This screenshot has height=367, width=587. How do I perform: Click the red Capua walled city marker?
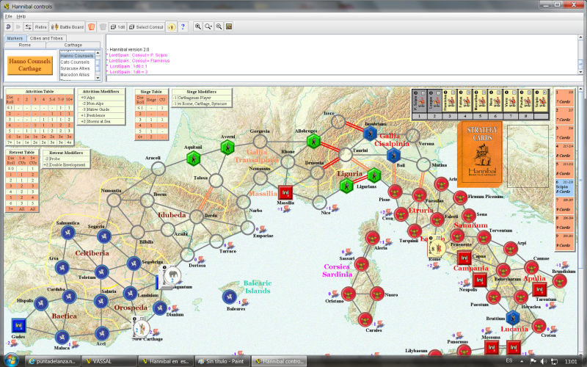click(x=464, y=258)
